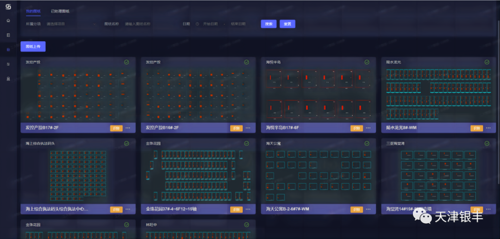Click the green check on 金珠花园37# card
This screenshot has height=239, width=500.
click(246, 143)
